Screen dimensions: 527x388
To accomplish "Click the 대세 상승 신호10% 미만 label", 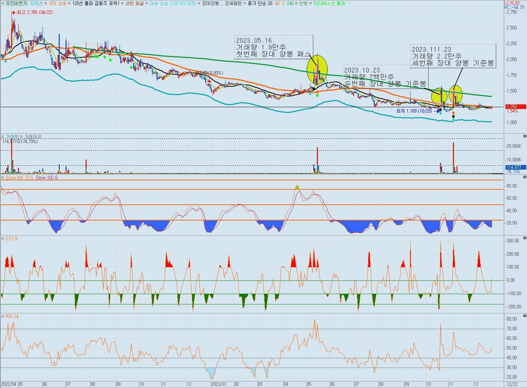I will (x=173, y=3).
